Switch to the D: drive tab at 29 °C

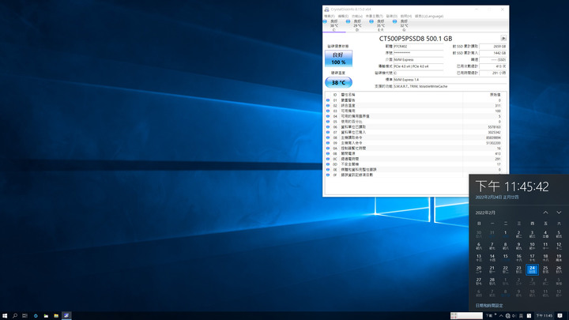(x=357, y=25)
